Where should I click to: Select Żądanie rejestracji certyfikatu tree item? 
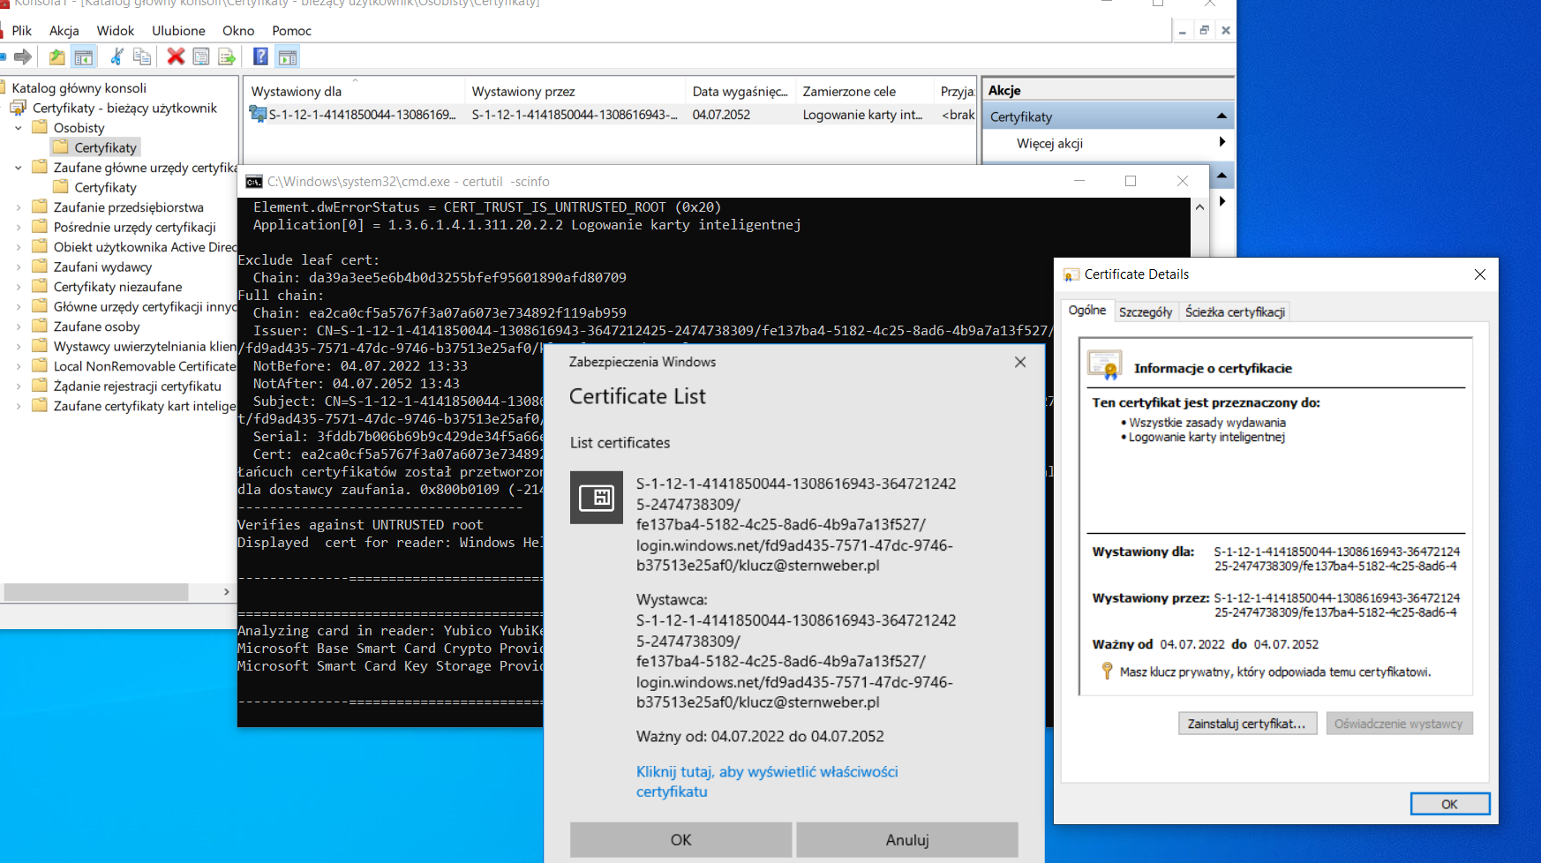[137, 386]
